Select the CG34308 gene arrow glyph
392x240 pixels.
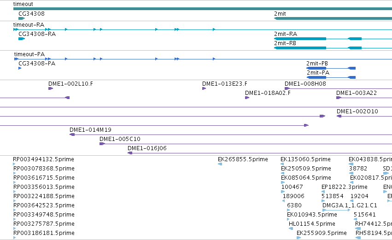pos(22,18)
